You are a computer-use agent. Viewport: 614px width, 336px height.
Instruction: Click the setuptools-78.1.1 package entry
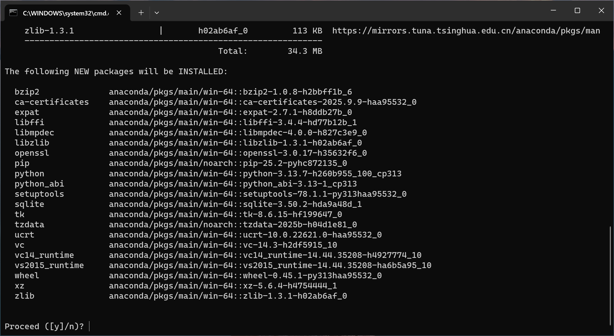point(325,194)
